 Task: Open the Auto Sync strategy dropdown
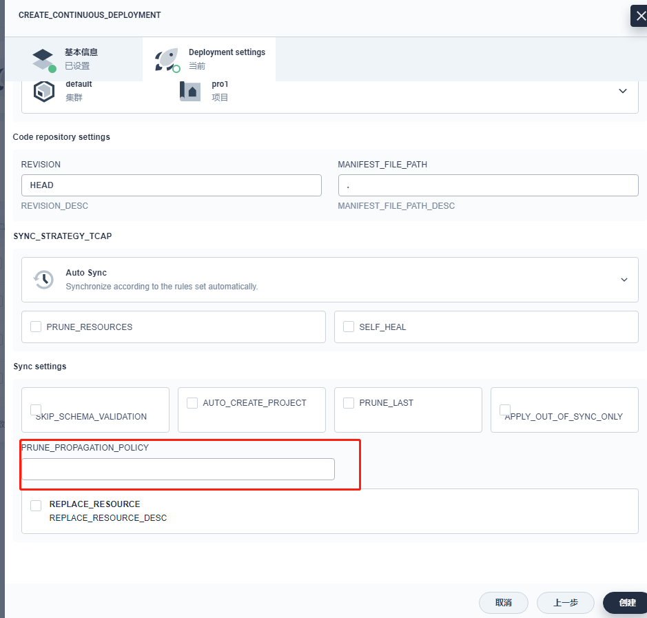click(624, 280)
